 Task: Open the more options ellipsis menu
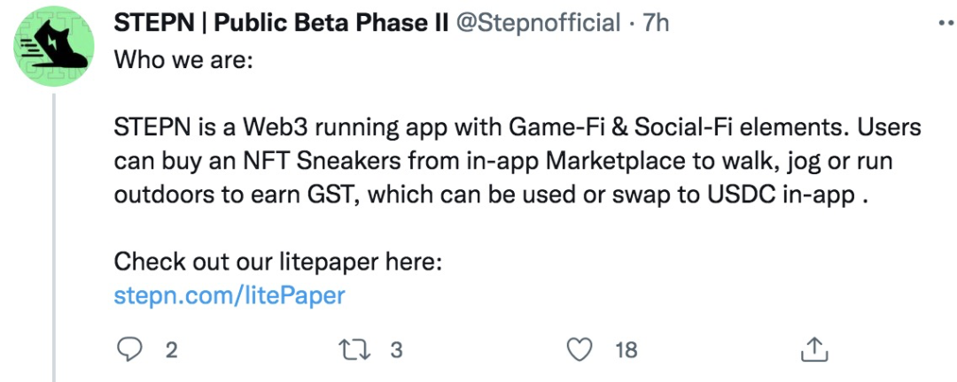pos(945,26)
